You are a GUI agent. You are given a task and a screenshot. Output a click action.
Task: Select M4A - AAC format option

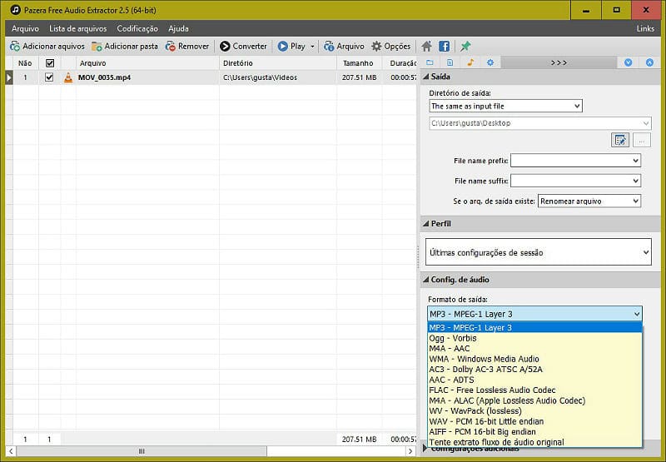click(534, 349)
